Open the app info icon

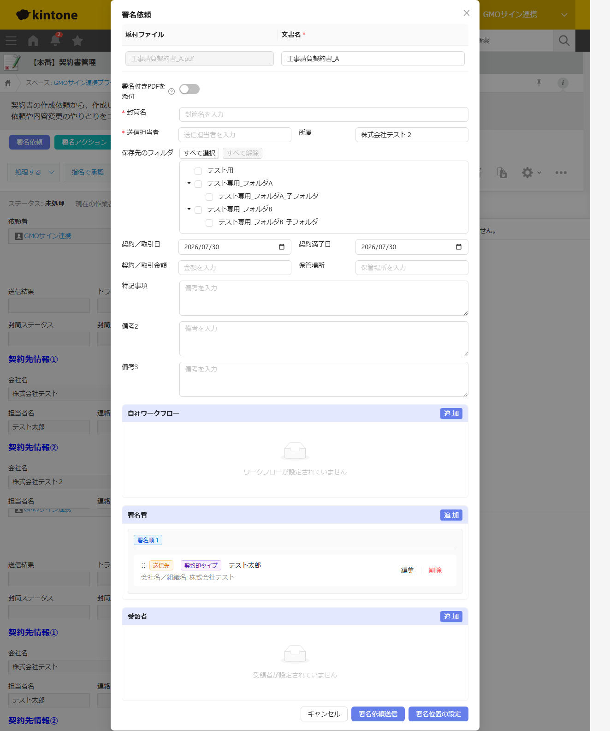click(563, 83)
